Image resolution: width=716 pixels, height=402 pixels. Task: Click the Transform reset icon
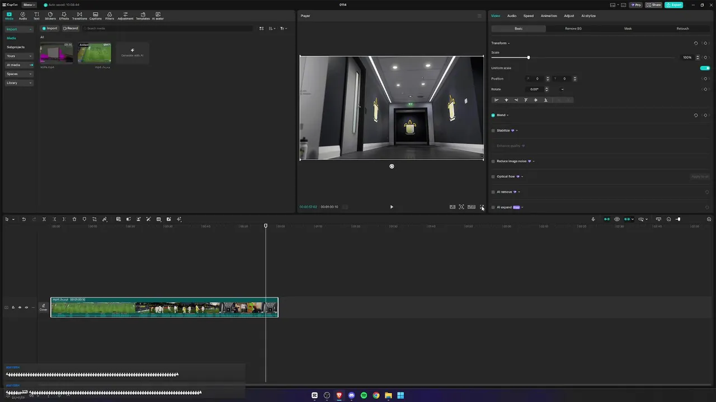(x=696, y=43)
